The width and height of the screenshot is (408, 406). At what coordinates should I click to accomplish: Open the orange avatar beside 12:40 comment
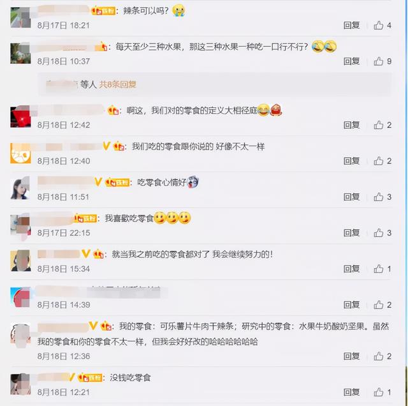pyautogui.click(x=20, y=153)
